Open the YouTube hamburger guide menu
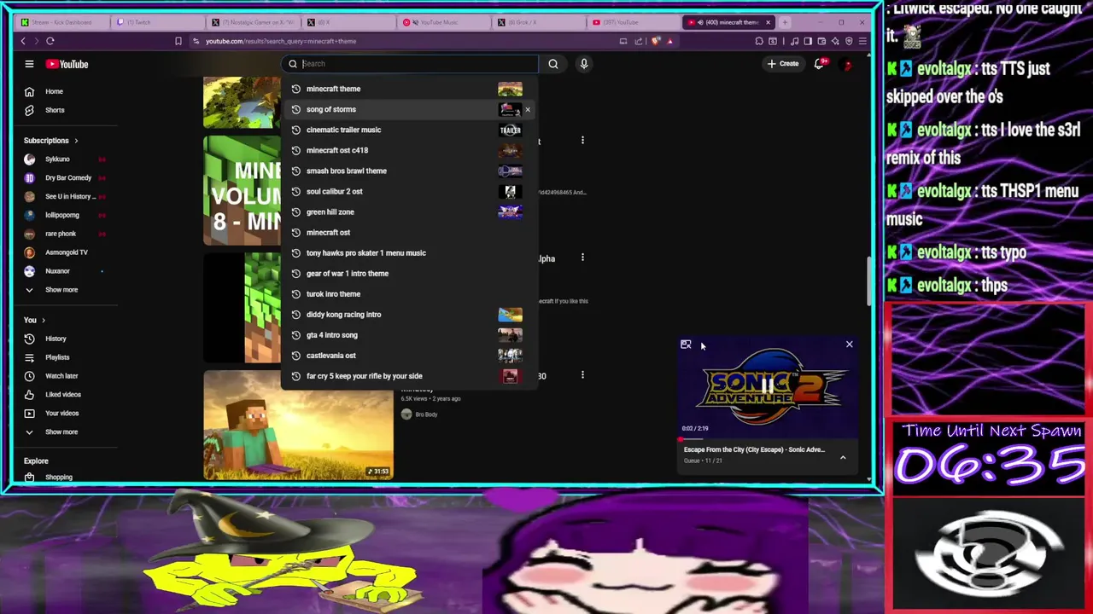The image size is (1093, 614). [29, 64]
